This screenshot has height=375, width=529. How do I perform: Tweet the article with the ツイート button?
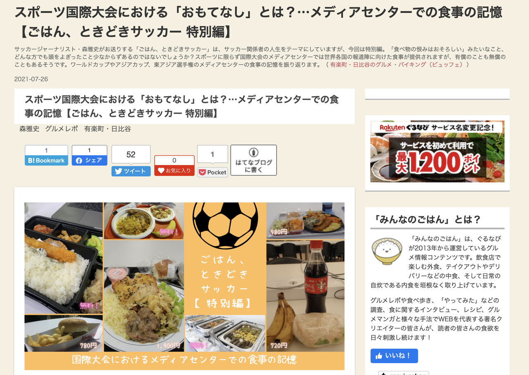coord(131,171)
